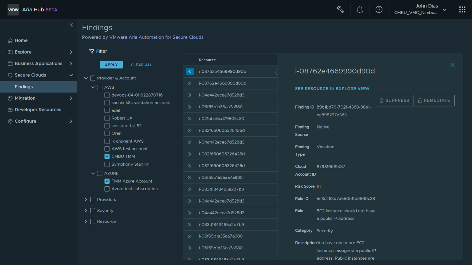Click the help question mark icon

[x=379, y=10]
